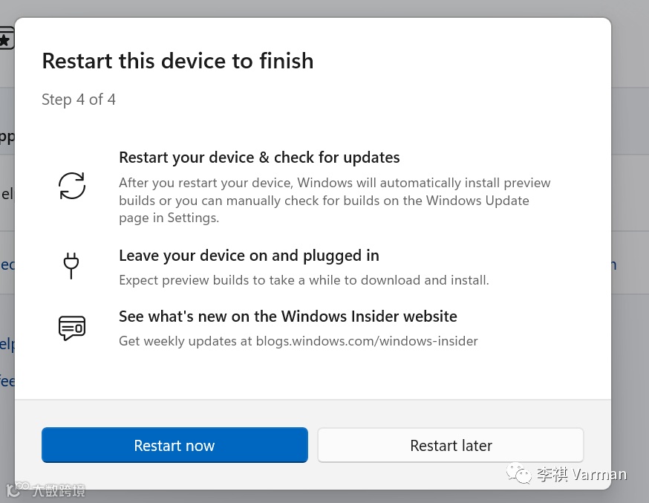Viewport: 649px width, 503px height.
Task: Select 'See what's new on the Windows Insider website'
Action: pyautogui.click(x=287, y=317)
